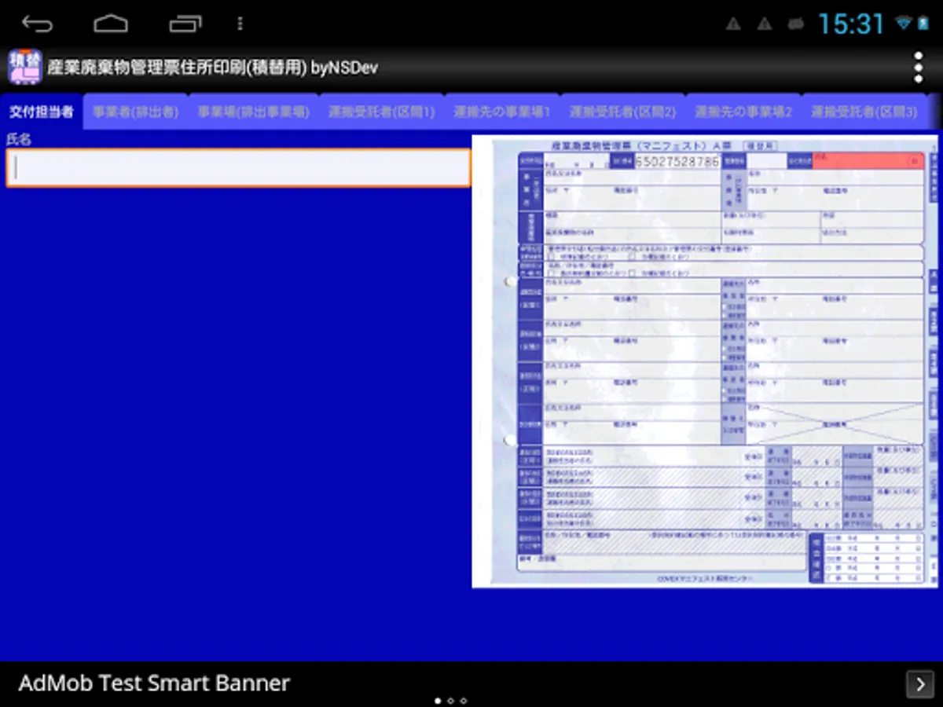Open the 運搬先の事業場2 tab
This screenshot has height=707, width=943.
pos(743,112)
